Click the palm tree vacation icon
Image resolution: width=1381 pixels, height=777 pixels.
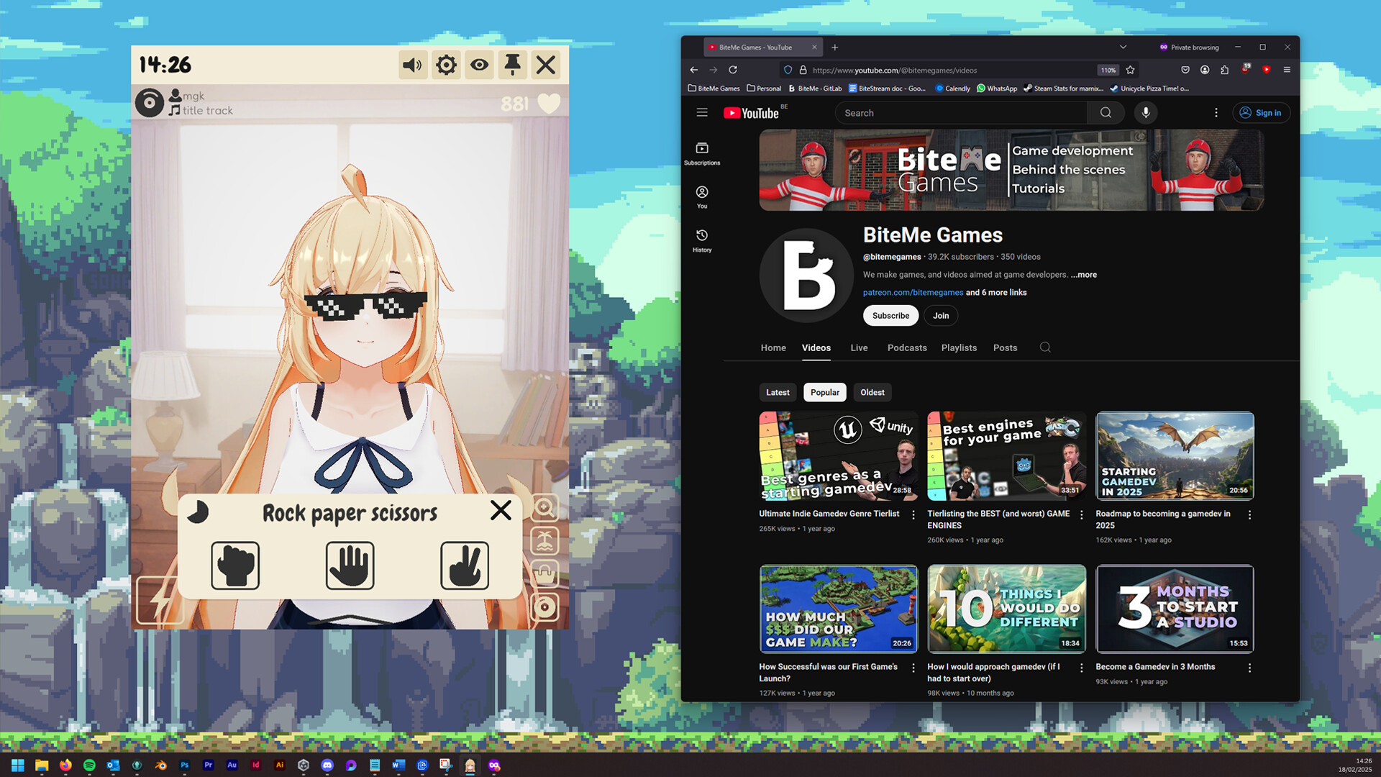pyautogui.click(x=544, y=541)
